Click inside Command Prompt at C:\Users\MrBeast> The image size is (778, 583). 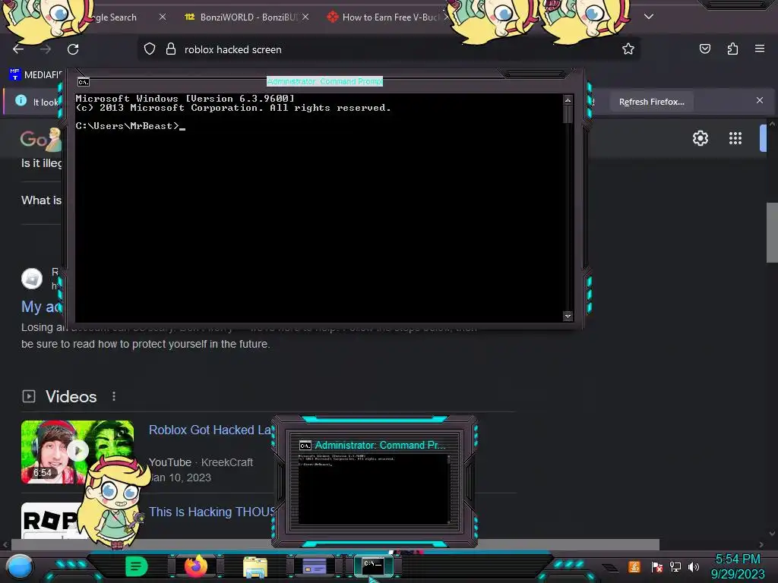130,126
